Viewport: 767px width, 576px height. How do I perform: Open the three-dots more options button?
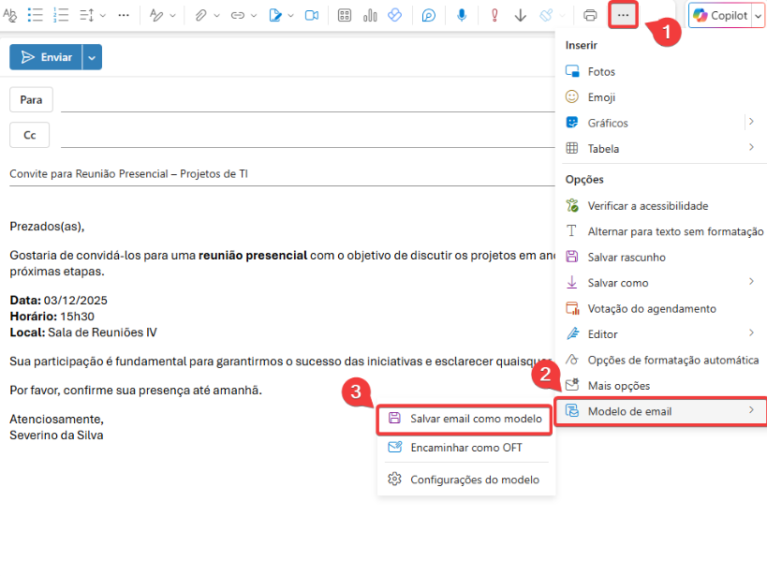pos(624,15)
